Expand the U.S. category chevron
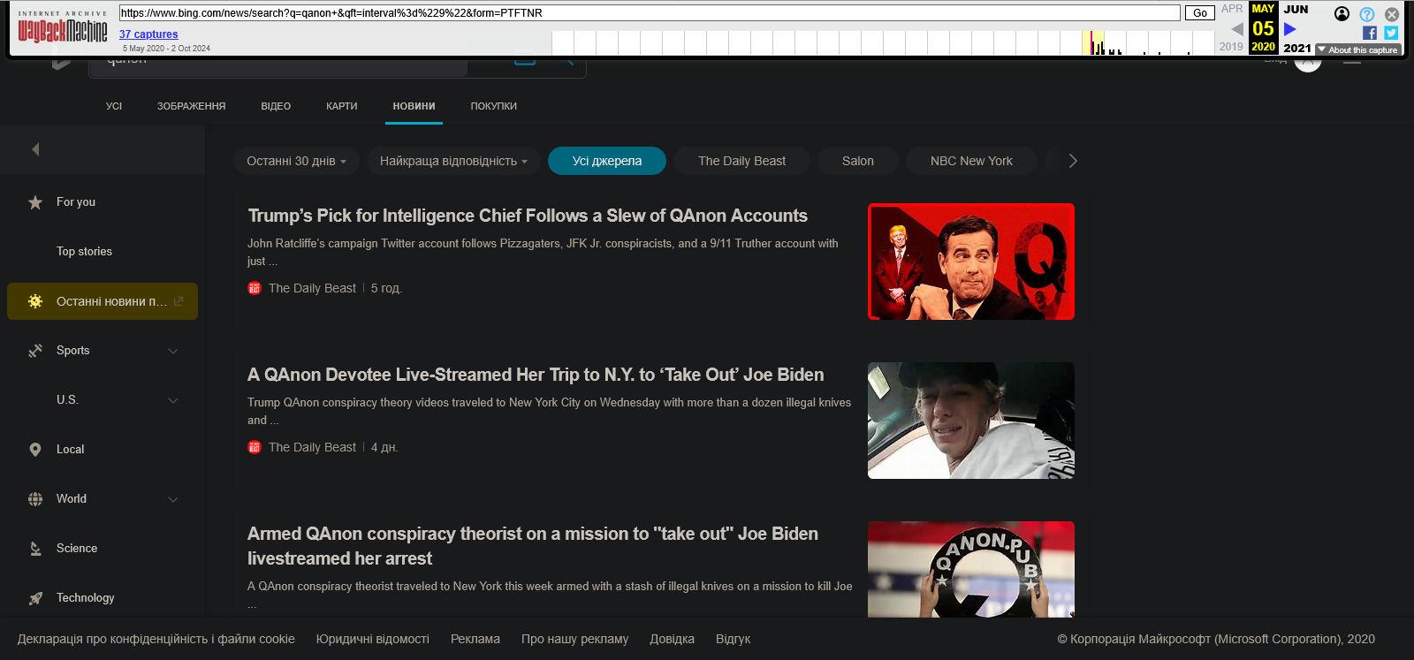The height and width of the screenshot is (660, 1414). [173, 400]
